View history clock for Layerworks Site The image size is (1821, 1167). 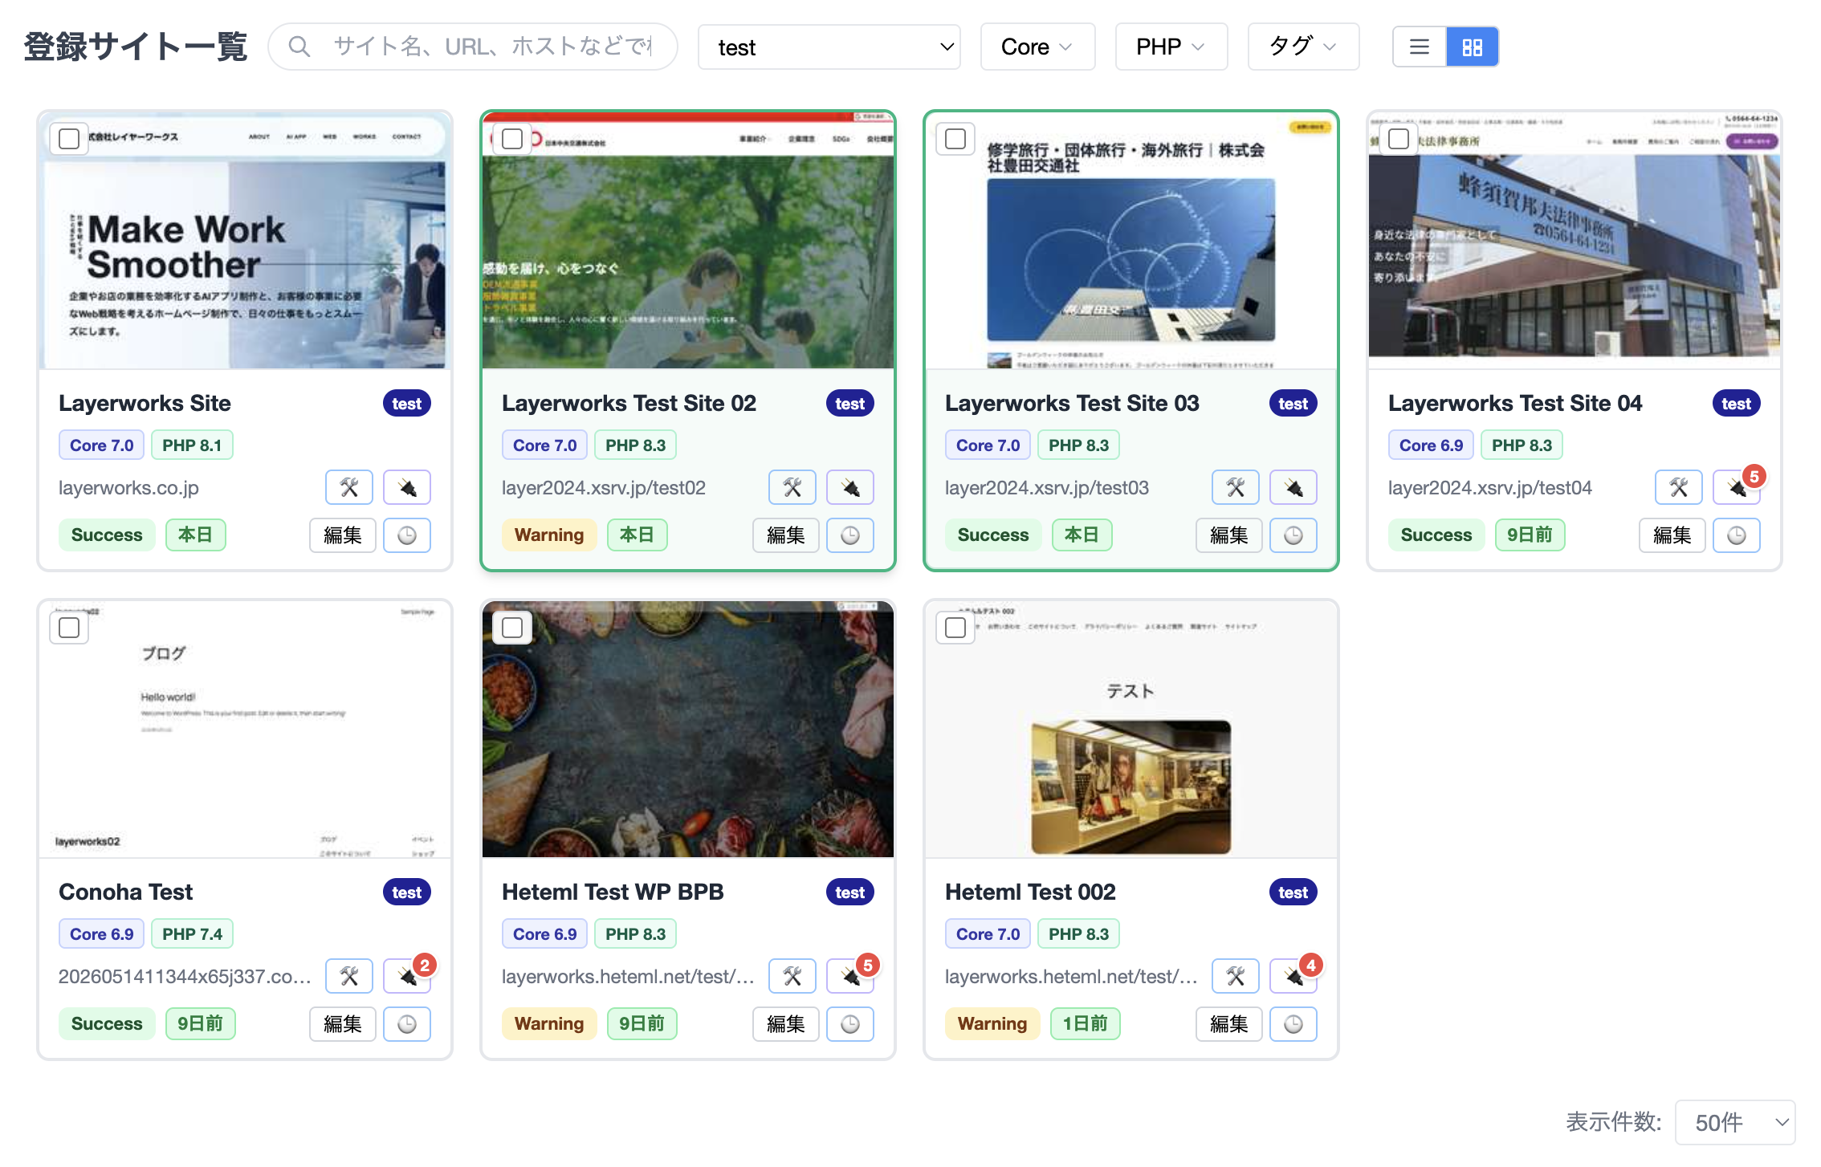coord(407,535)
